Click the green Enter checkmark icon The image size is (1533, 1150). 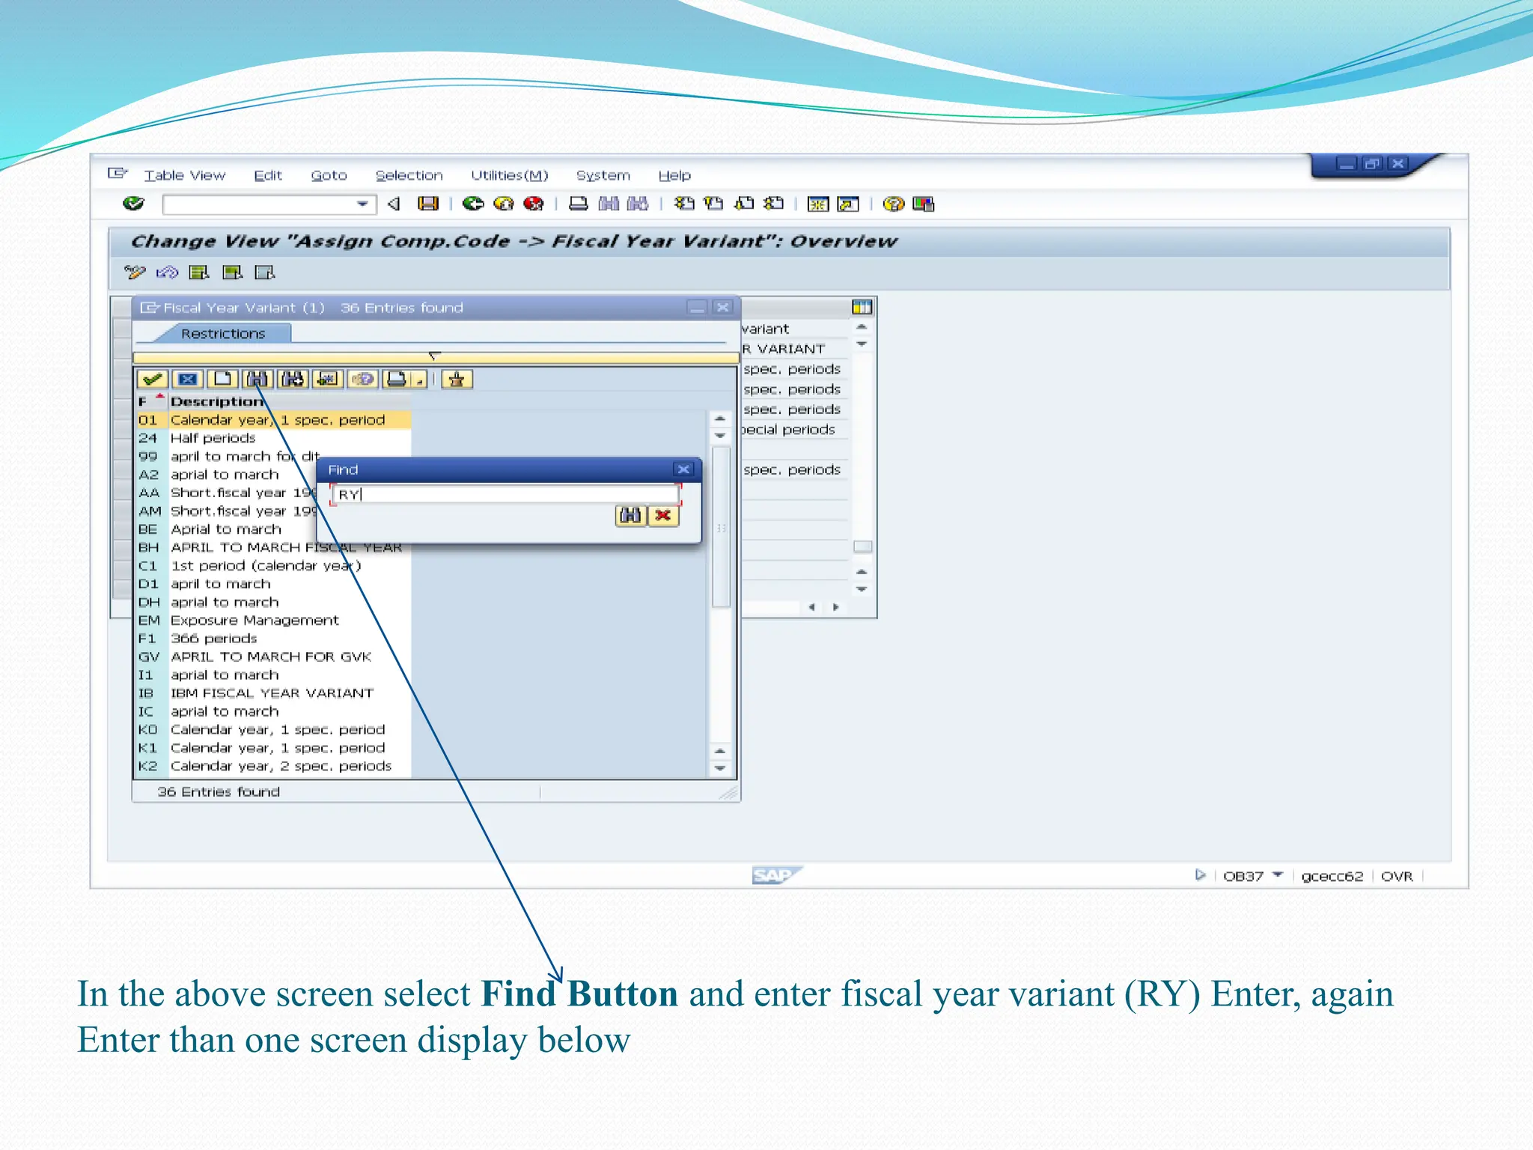click(133, 204)
